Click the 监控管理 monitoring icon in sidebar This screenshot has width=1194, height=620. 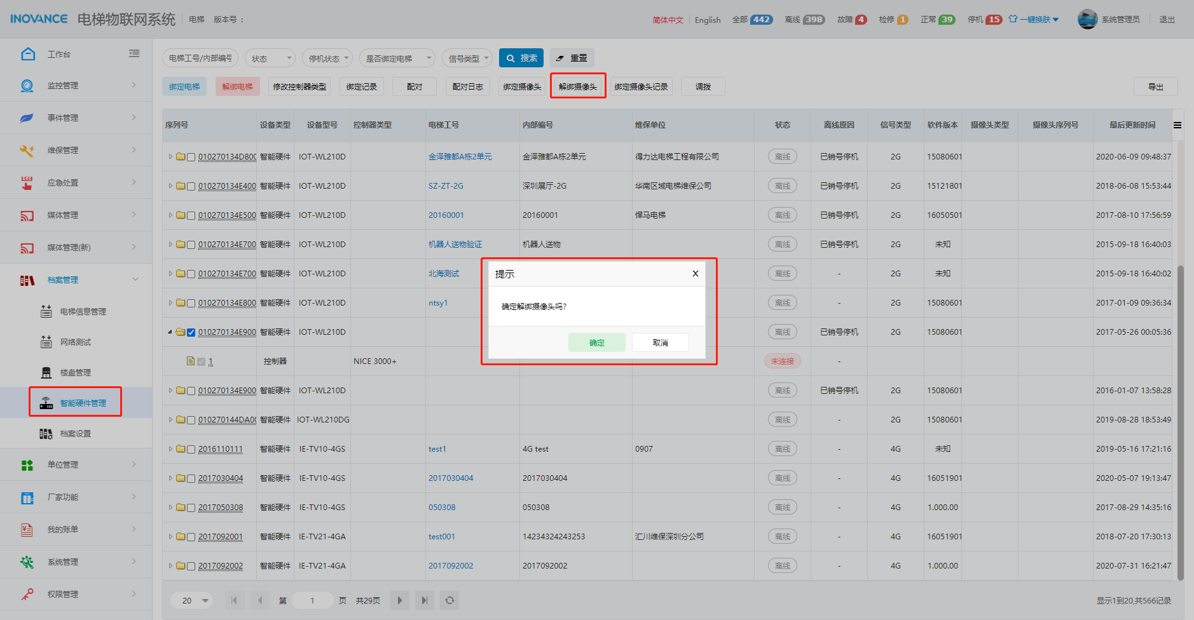click(27, 86)
